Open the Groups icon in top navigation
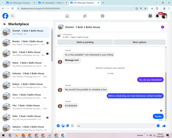172x138 pixels. pyautogui.click(x=103, y=16)
